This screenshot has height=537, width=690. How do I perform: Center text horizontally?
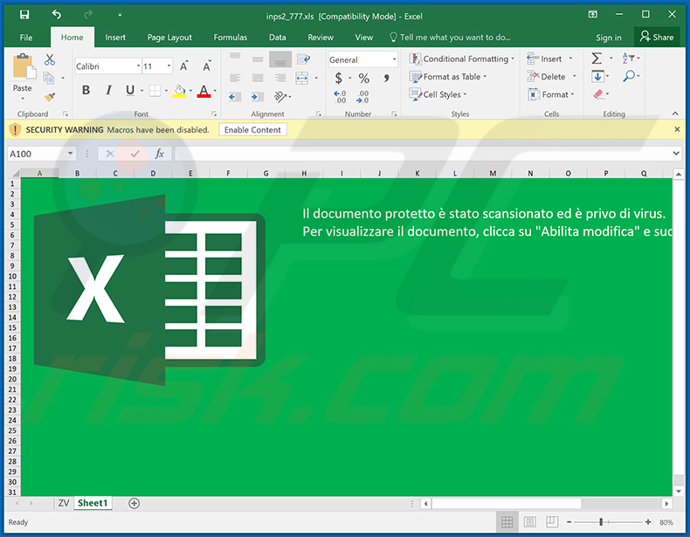coord(258,79)
